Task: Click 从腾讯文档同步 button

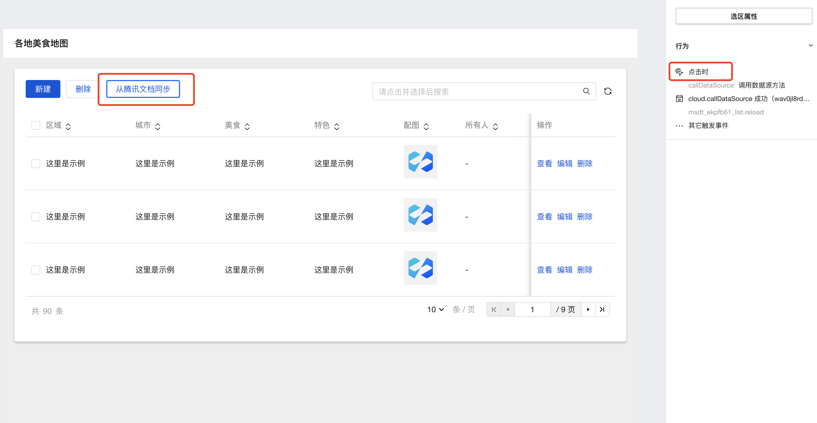Action: click(x=143, y=89)
